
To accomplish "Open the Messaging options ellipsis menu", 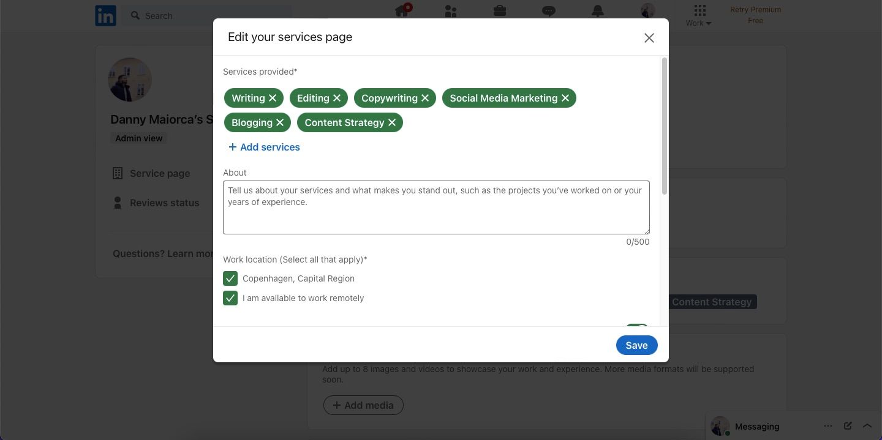I will pos(828,425).
